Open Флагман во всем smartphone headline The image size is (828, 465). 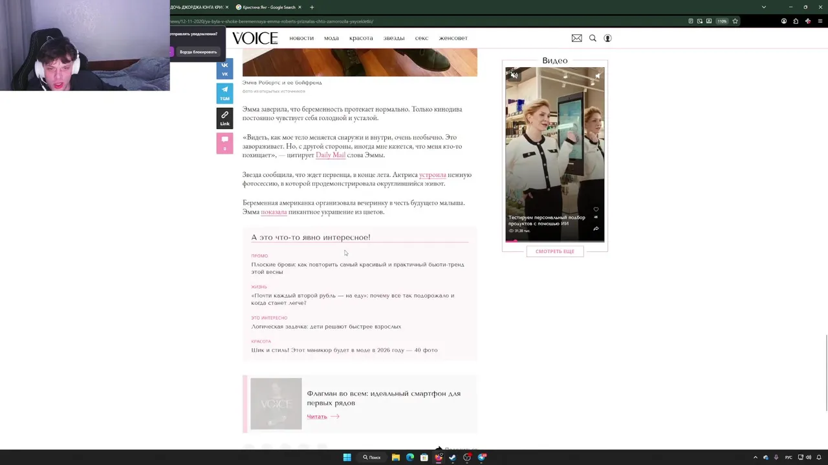tap(384, 398)
